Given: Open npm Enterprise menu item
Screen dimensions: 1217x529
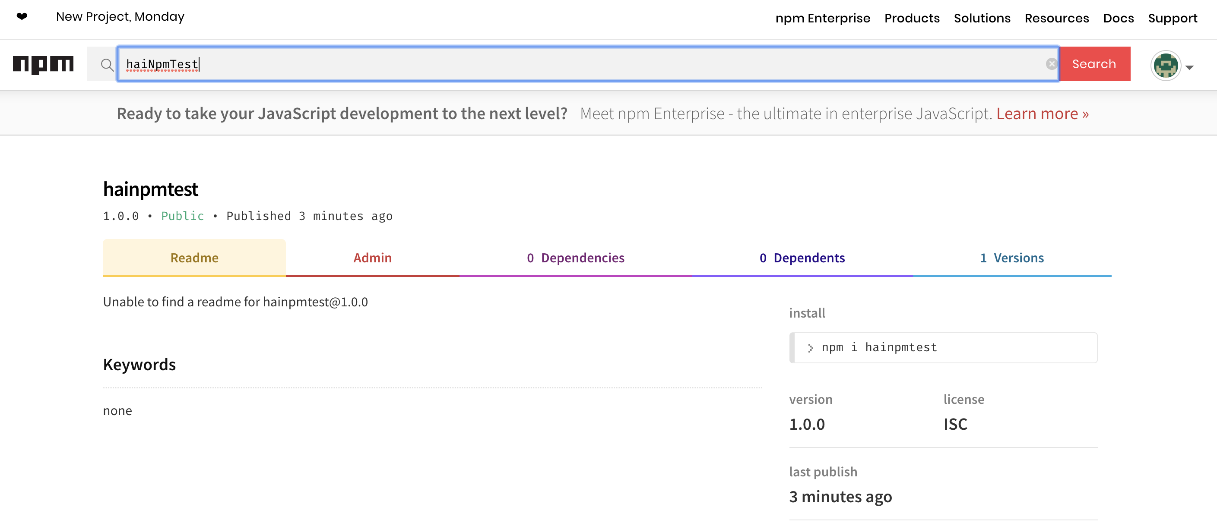Looking at the screenshot, I should pyautogui.click(x=823, y=19).
